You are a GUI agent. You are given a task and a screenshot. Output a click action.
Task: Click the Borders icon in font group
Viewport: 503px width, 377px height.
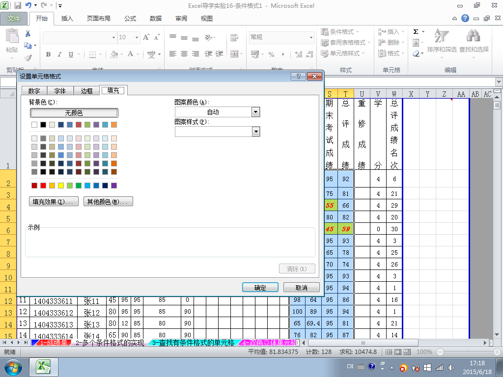92,54
